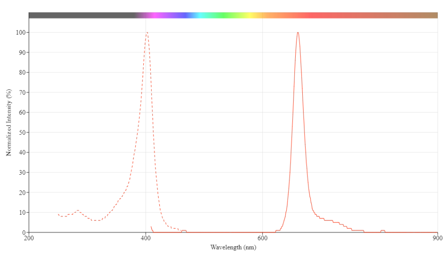Click the y-axis tick label '60'
The width and height of the screenshot is (446, 253).
point(22,113)
